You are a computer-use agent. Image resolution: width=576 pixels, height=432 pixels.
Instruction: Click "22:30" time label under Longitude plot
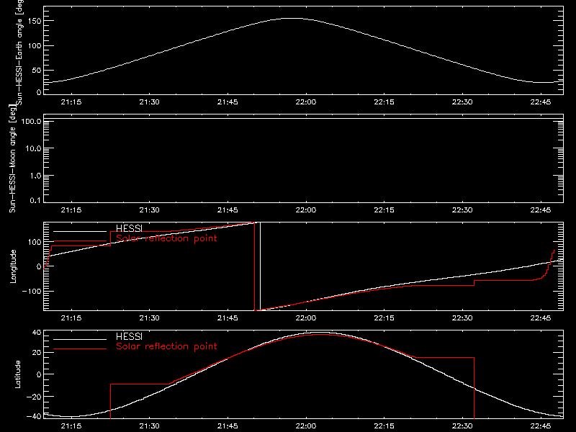(462, 318)
